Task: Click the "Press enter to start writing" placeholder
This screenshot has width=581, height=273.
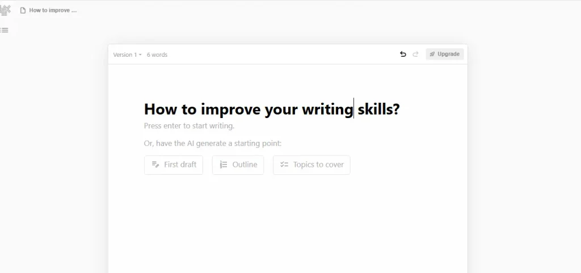Action: click(x=189, y=126)
